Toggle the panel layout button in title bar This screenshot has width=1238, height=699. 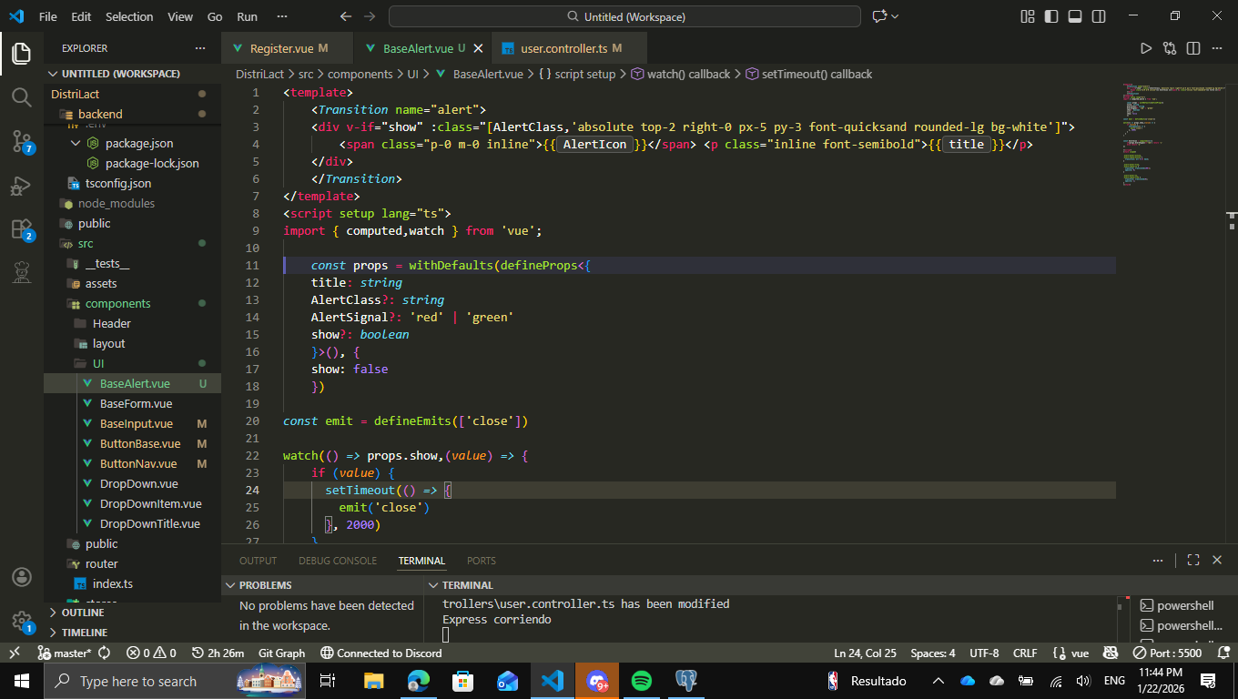pyautogui.click(x=1075, y=16)
